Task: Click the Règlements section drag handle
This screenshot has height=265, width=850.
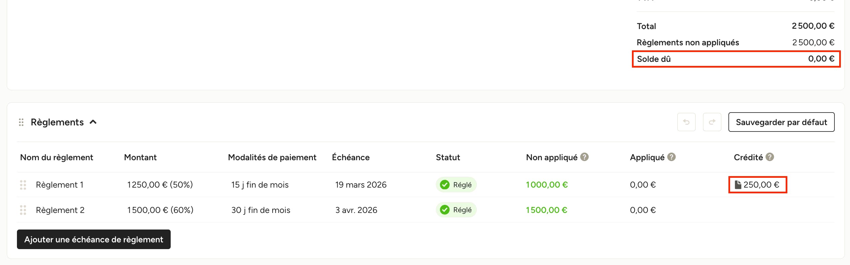Action: click(x=21, y=122)
